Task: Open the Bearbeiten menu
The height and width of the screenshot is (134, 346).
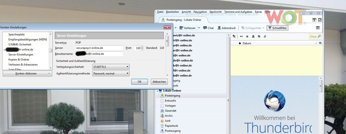Action: (x=172, y=12)
